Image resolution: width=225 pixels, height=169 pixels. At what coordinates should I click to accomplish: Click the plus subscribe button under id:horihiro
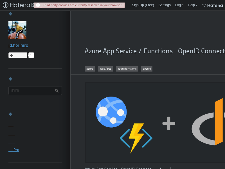tap(18, 55)
